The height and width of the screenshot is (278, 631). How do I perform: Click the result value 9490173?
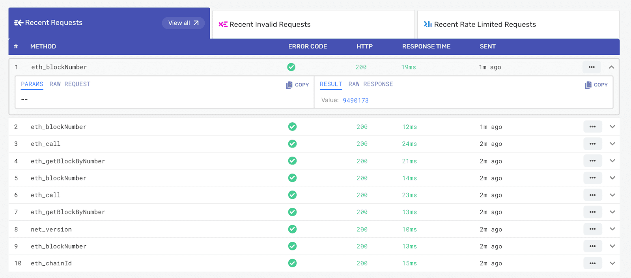point(355,100)
